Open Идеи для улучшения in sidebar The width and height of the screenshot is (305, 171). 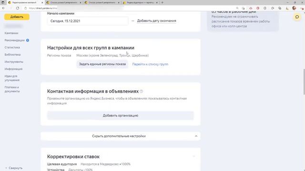[x=12, y=78]
